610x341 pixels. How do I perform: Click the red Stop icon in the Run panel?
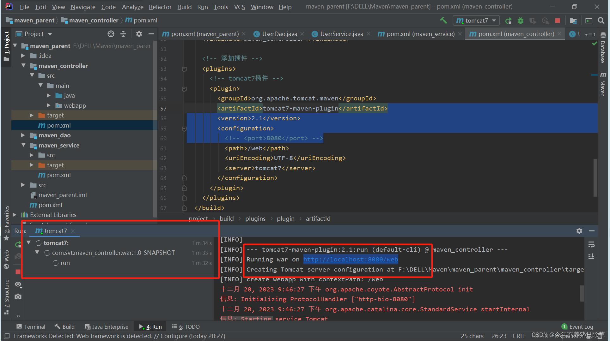(x=18, y=272)
